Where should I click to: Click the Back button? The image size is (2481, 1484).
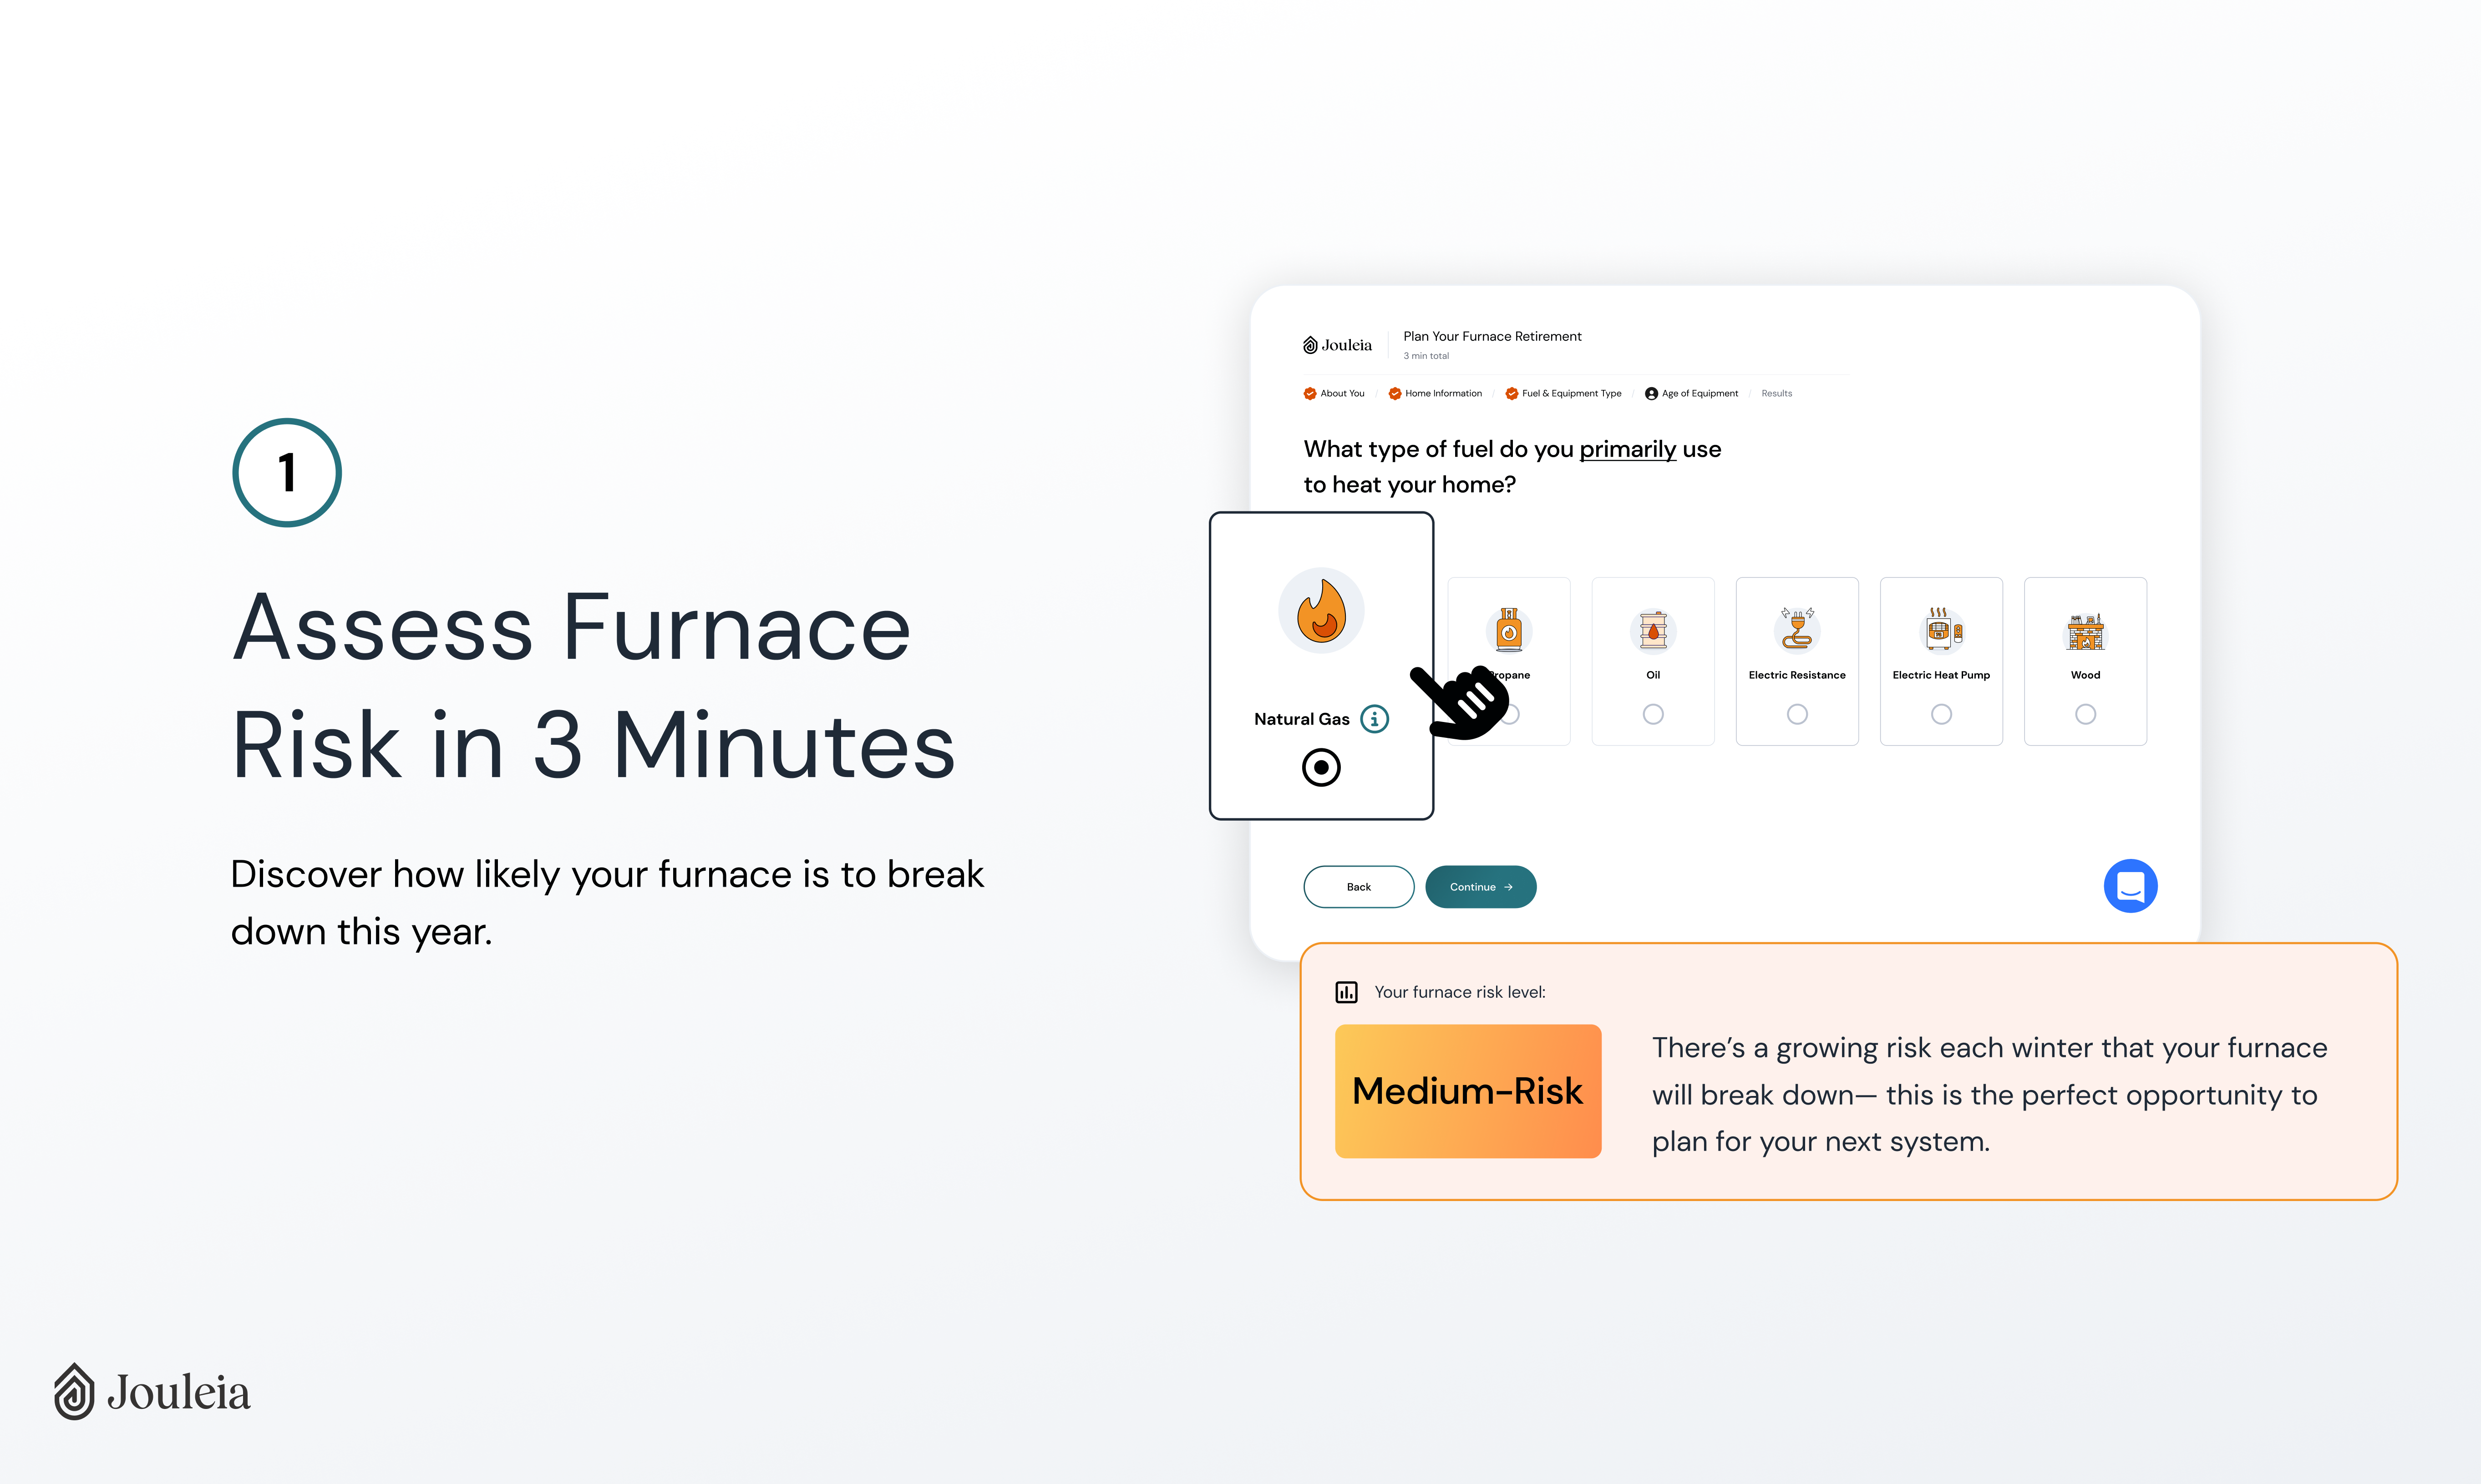[x=1359, y=887]
